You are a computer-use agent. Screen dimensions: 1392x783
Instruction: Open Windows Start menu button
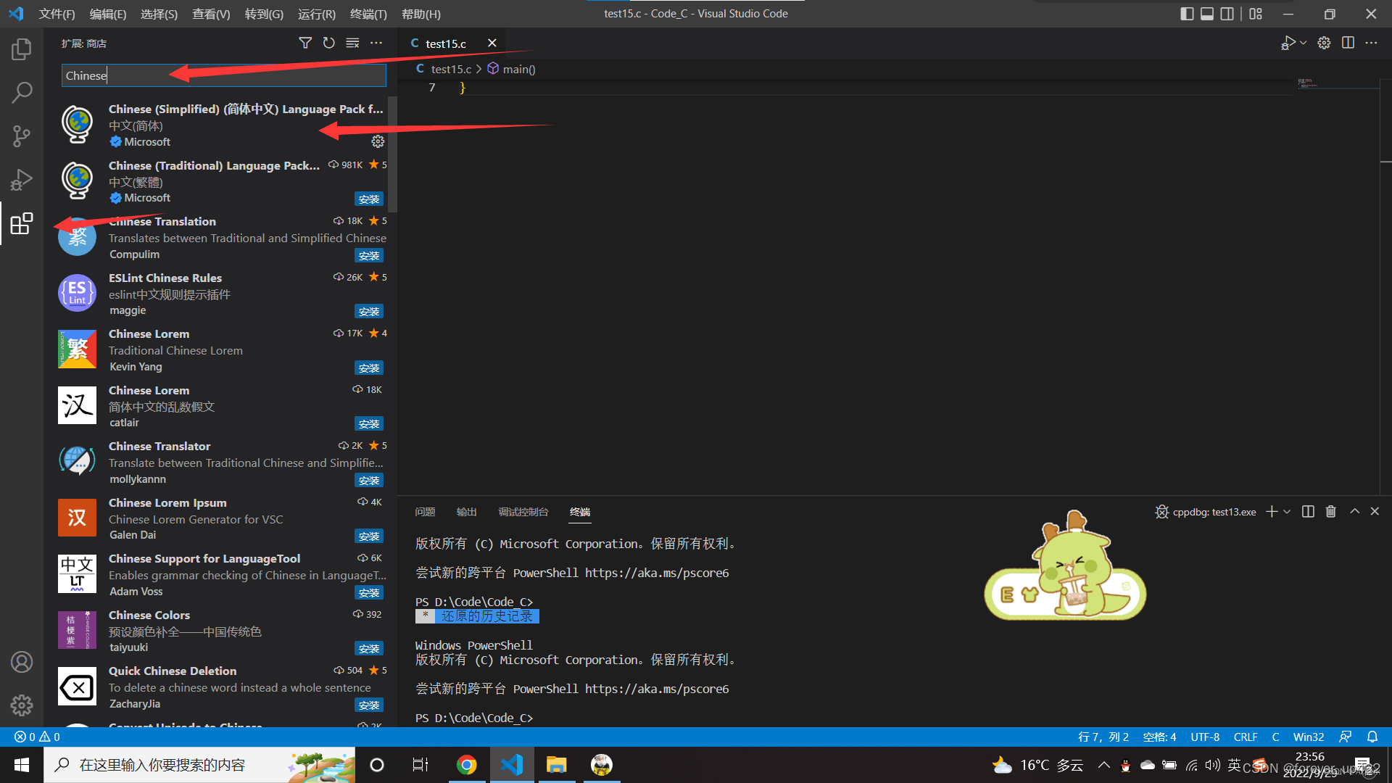pyautogui.click(x=22, y=765)
